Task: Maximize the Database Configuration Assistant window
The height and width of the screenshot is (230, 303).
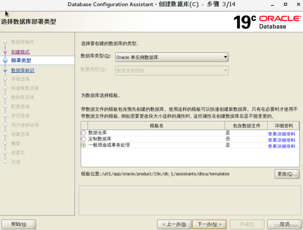Action: [285, 4]
